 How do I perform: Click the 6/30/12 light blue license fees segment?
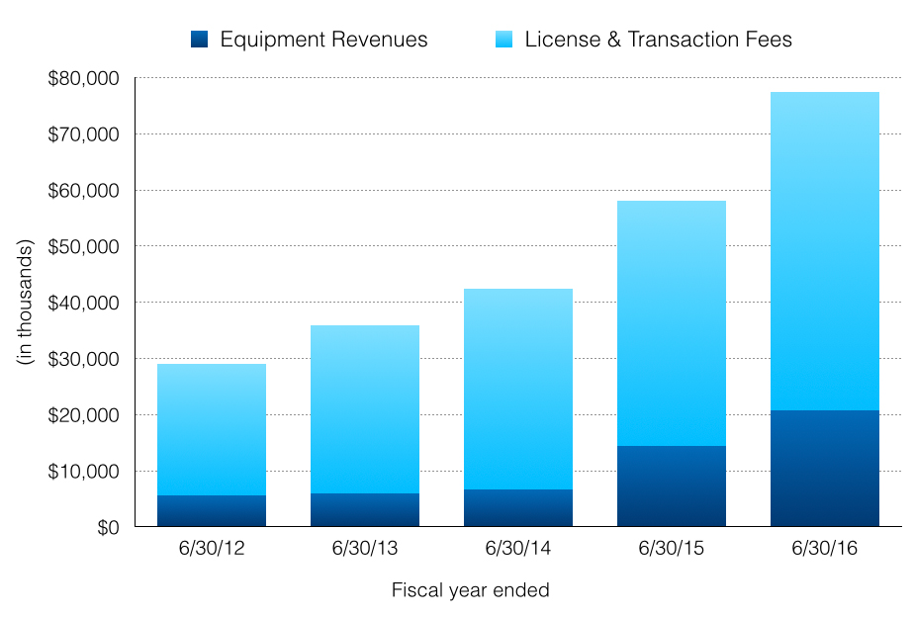pyautogui.click(x=212, y=429)
